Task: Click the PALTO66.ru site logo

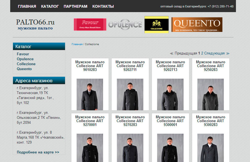Action: [35, 24]
